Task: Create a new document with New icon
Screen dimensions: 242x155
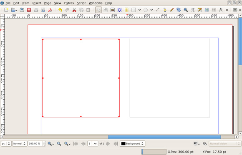Action: tap(6, 10)
